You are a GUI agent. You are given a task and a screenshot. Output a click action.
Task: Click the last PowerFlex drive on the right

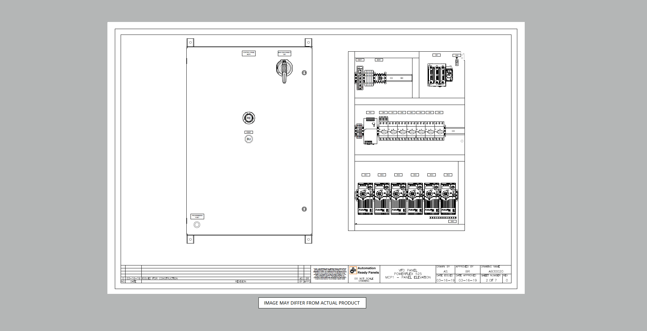448,199
